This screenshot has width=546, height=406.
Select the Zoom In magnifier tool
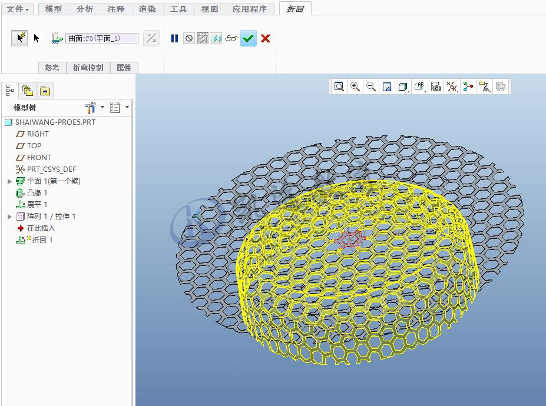355,86
